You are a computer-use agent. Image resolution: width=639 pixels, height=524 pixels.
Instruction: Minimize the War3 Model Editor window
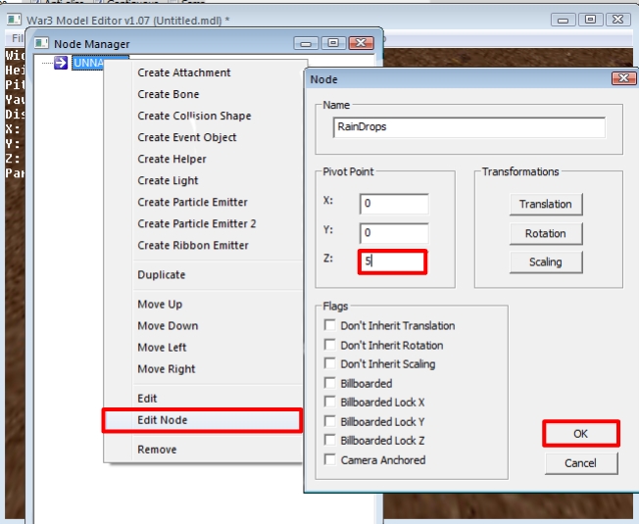coord(564,20)
